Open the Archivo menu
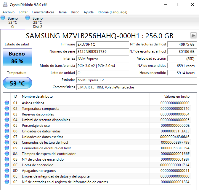The height and width of the screenshot is (190, 199). pos(8,12)
